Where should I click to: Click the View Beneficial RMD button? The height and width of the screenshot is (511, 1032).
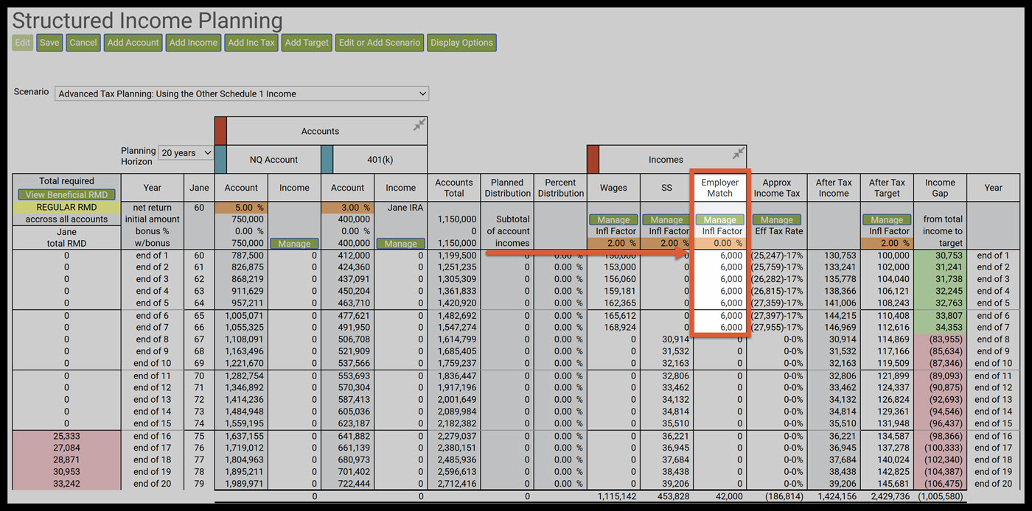click(x=66, y=195)
